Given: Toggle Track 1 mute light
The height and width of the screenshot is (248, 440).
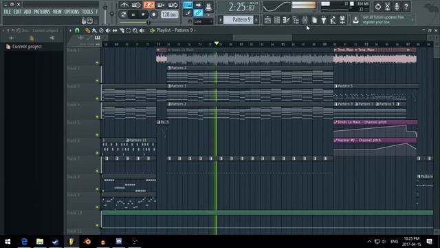Looking at the screenshot, I should 98,63.
